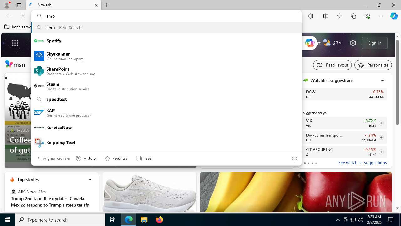Open Edge Settings and more menu
This screenshot has height=226, width=401.
pos(381,16)
